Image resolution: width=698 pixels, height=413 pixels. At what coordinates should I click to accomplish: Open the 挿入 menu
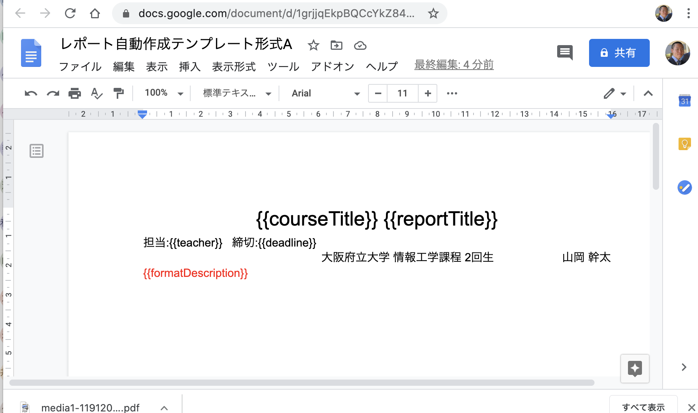(189, 66)
